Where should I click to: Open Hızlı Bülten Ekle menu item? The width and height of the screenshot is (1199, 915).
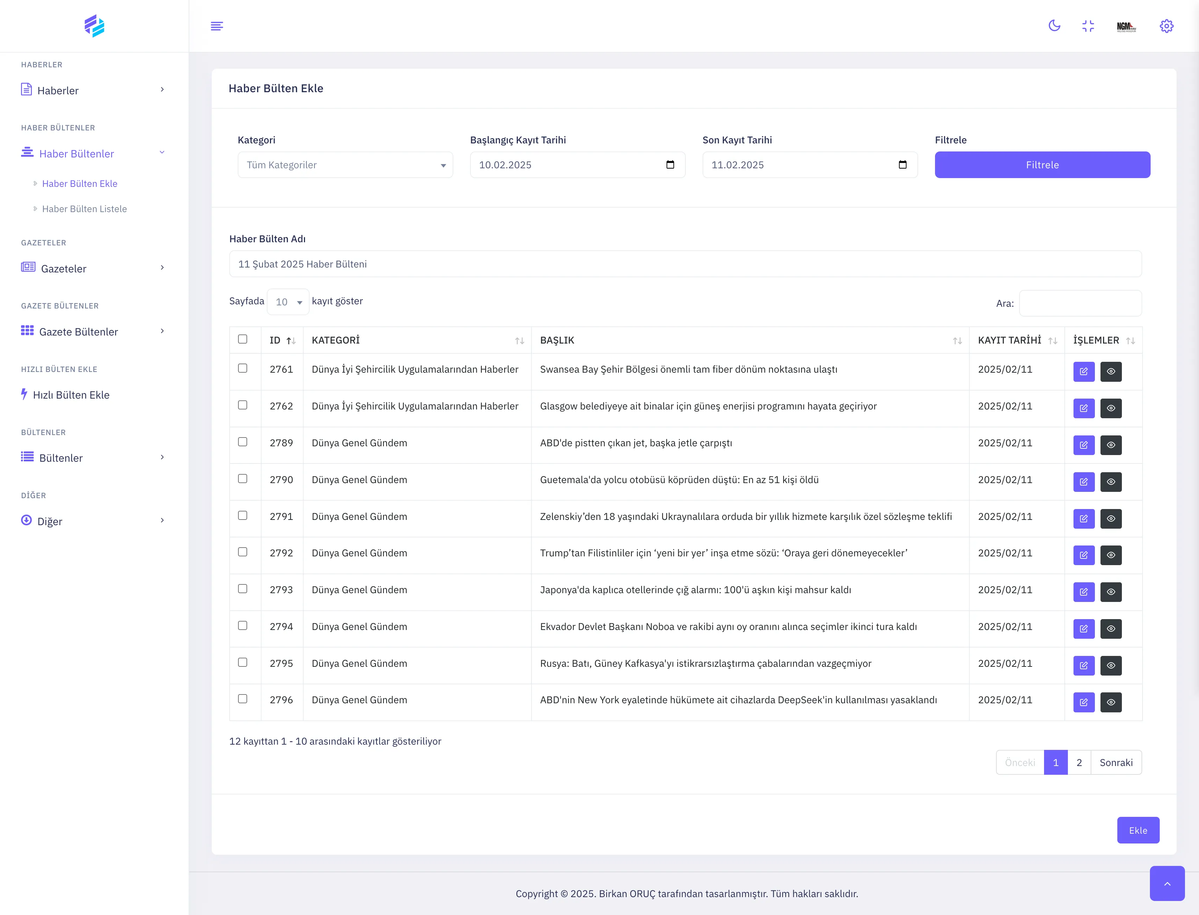point(71,395)
